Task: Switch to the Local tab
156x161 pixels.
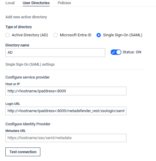Action: click(10, 3)
